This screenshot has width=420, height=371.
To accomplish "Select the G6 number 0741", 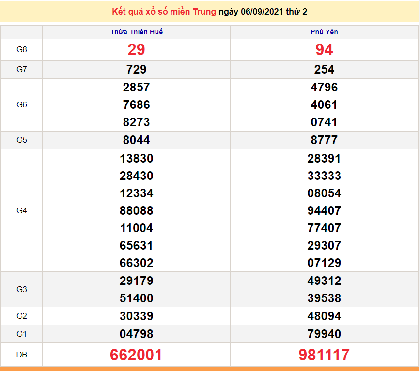I will (x=324, y=122).
